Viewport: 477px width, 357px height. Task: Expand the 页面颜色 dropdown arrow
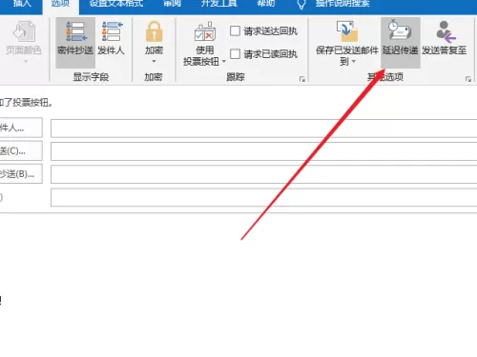pyautogui.click(x=26, y=61)
